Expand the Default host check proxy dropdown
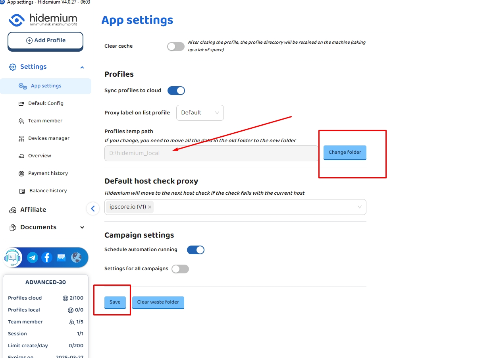This screenshot has width=499, height=358. click(359, 207)
